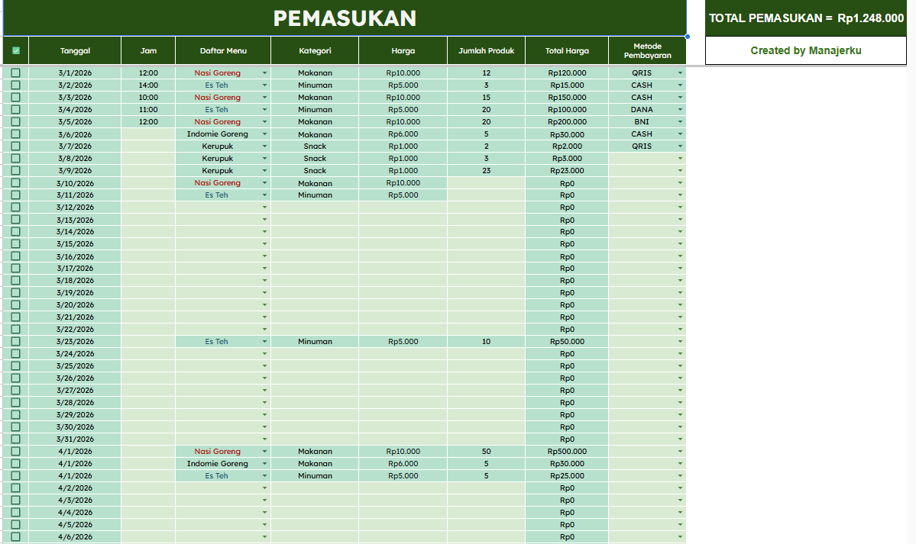
Task: Open Daftar Menu dropdown for 3/7/2026 Kerupuk
Action: point(264,146)
